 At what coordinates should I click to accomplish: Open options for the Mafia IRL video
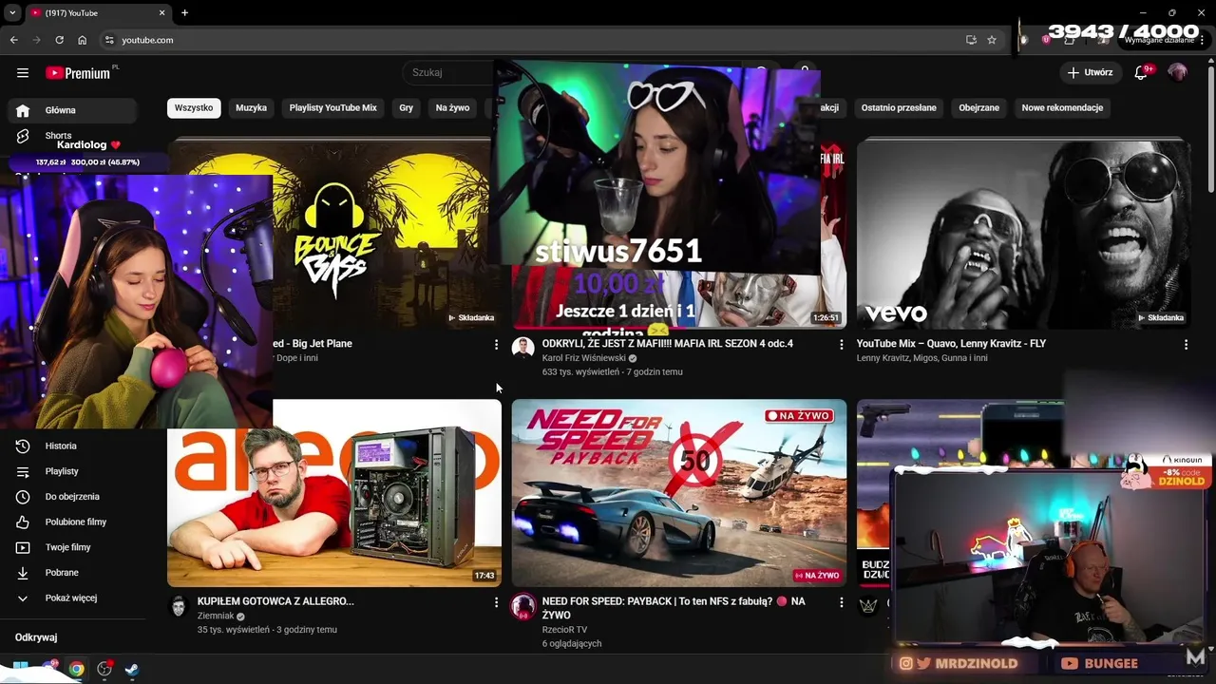[x=841, y=344]
